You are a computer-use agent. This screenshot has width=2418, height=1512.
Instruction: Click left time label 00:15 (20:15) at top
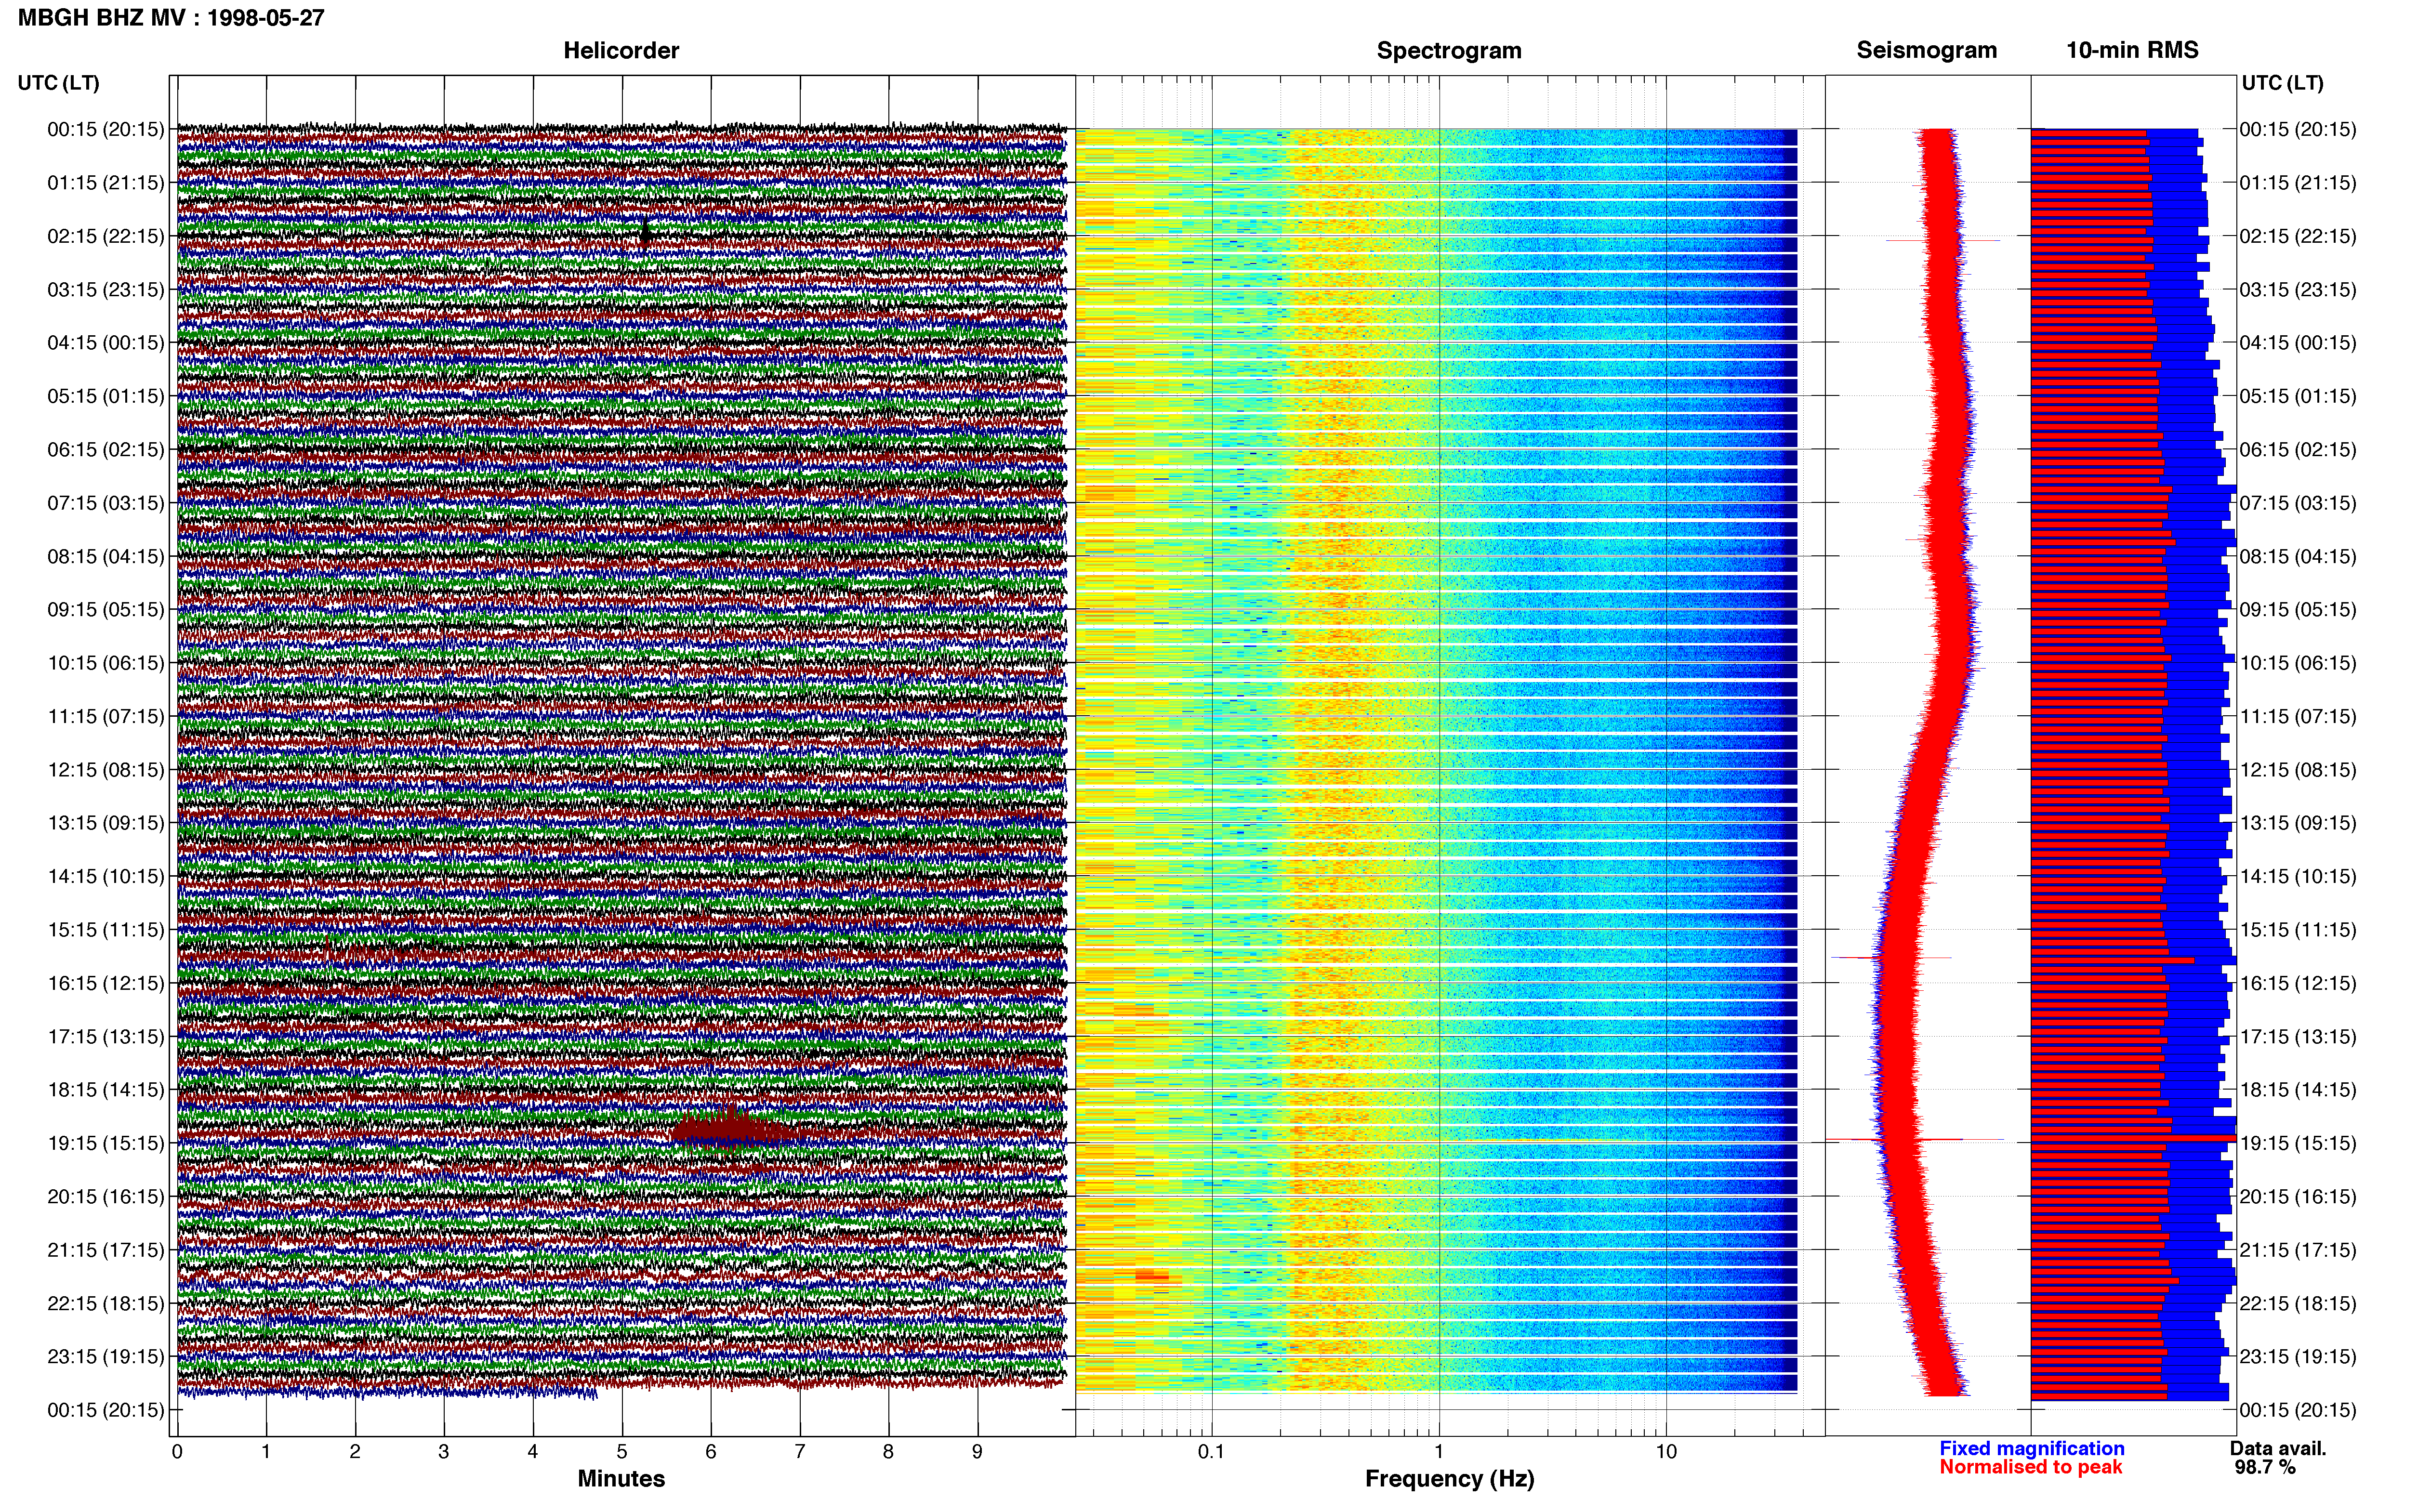[106, 129]
